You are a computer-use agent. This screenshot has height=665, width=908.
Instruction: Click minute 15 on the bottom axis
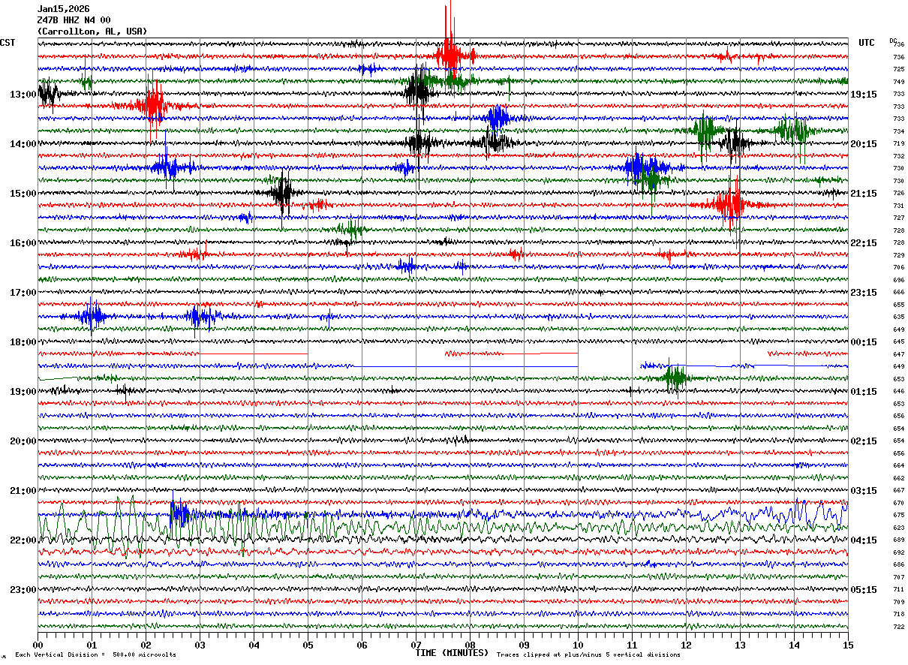(x=847, y=645)
